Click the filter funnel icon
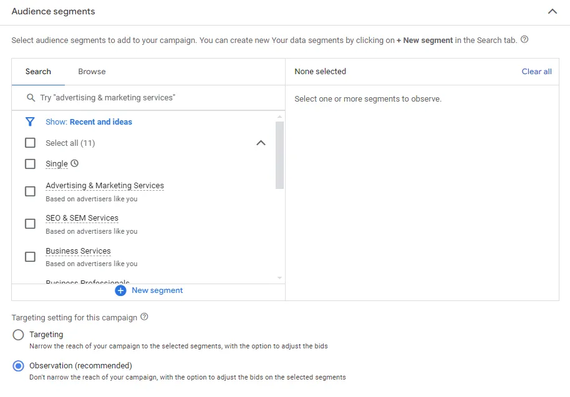 coord(30,122)
